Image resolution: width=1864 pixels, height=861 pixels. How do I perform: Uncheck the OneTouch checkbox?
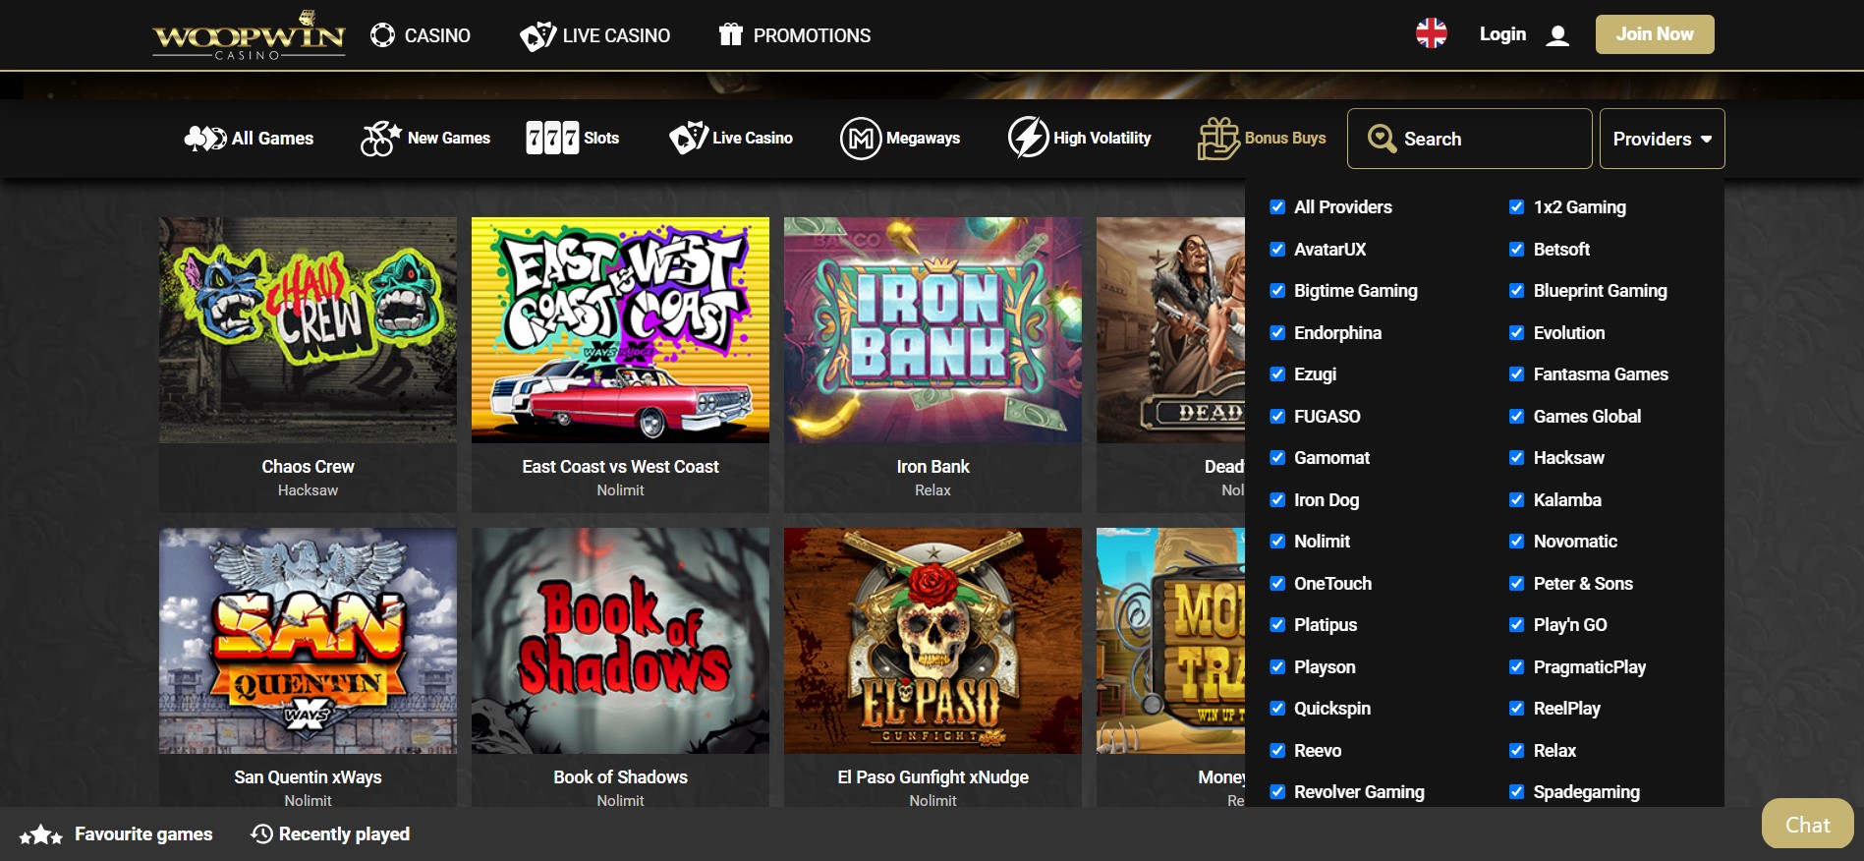[1277, 584]
